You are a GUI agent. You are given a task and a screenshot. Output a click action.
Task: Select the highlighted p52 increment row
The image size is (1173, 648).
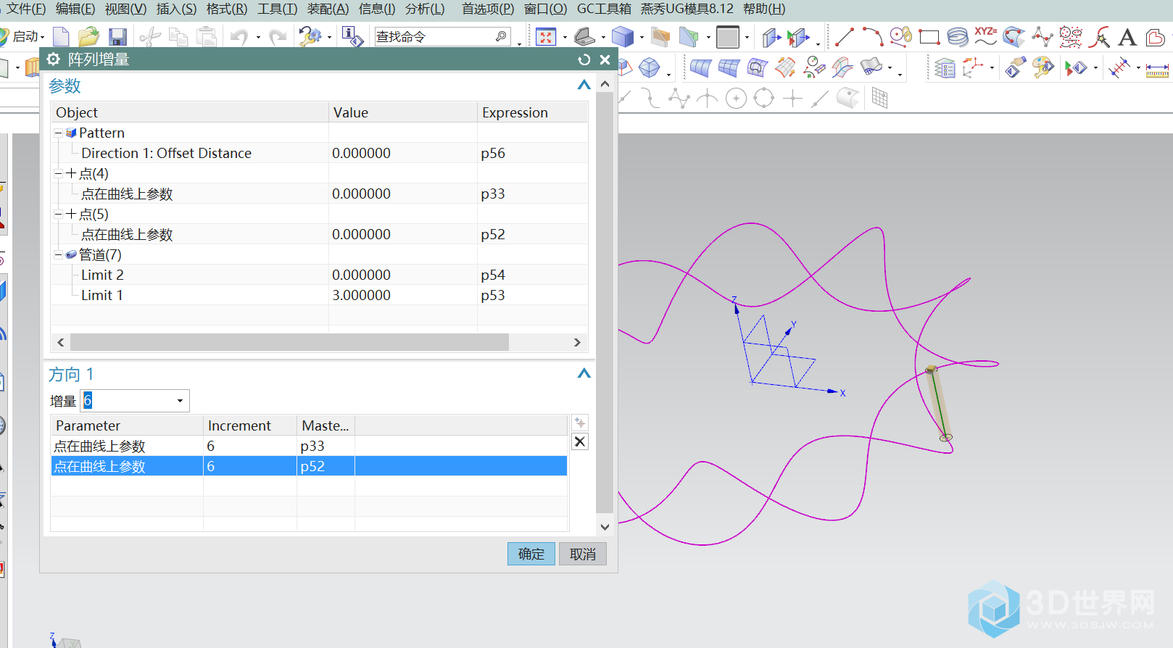[309, 466]
